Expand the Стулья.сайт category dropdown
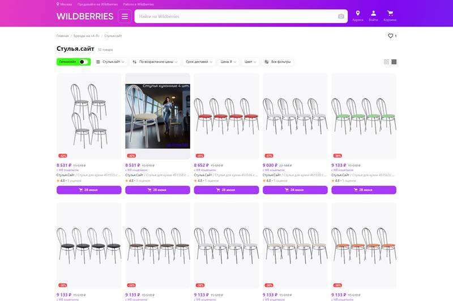Viewport: 453px width, 301px height. click(110, 62)
